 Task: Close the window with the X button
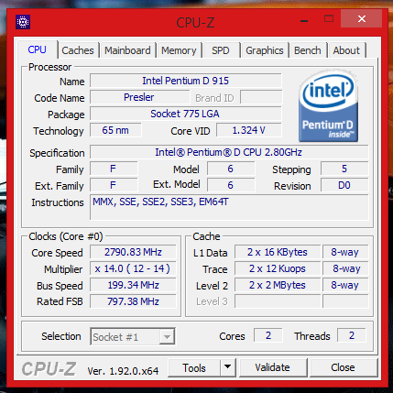coord(362,19)
